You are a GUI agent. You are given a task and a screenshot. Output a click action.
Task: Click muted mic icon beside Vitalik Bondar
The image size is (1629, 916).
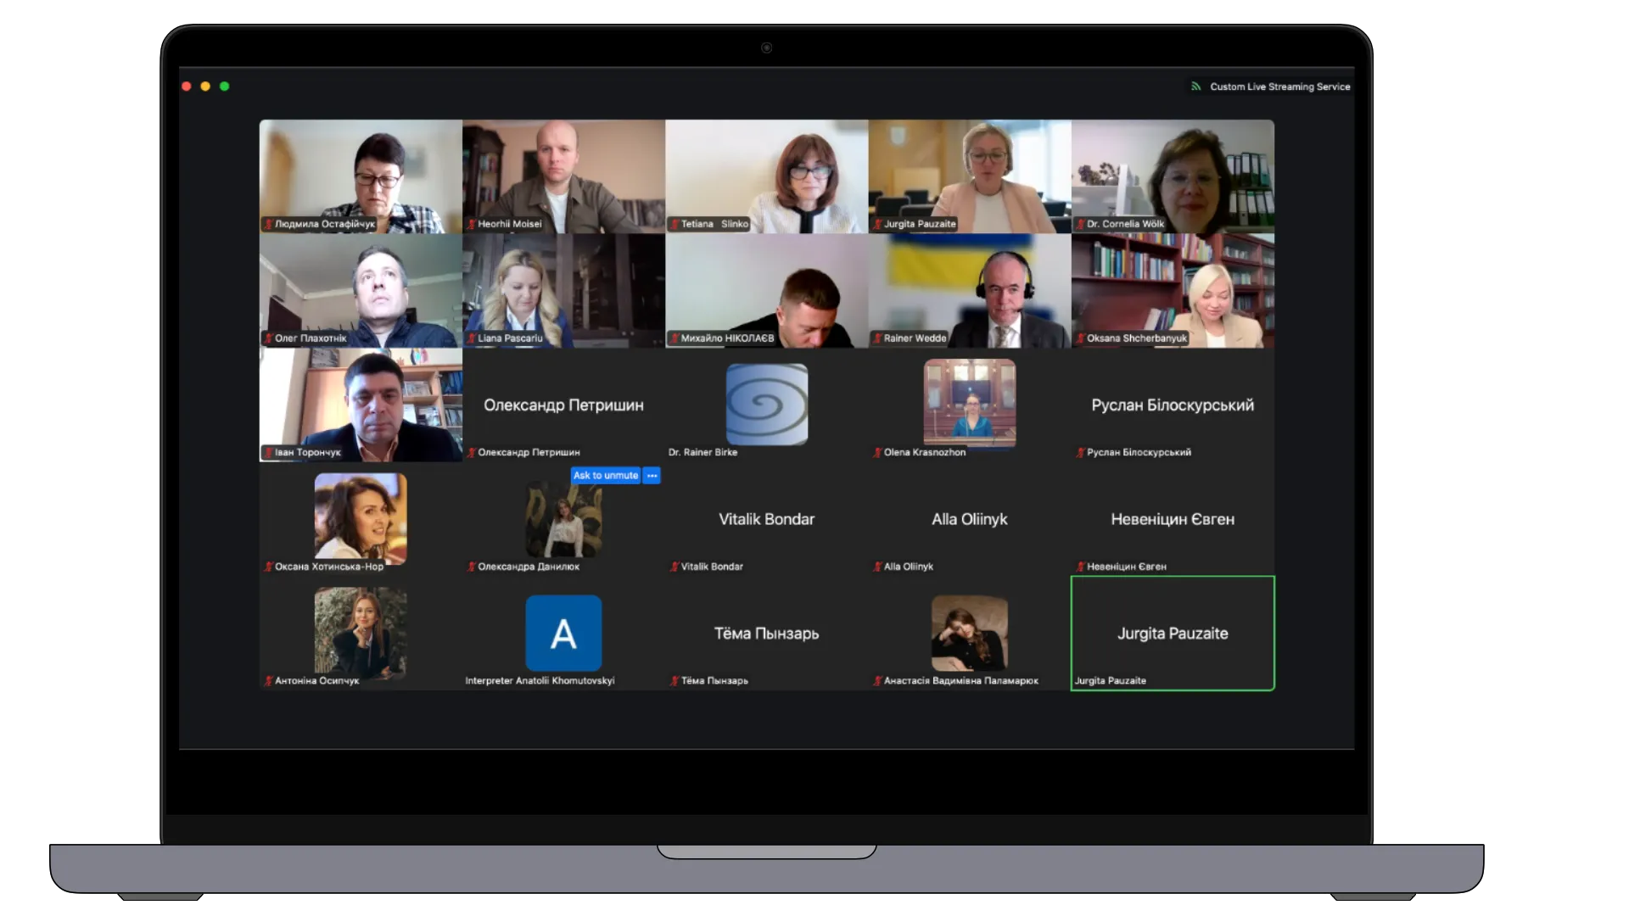[675, 567]
